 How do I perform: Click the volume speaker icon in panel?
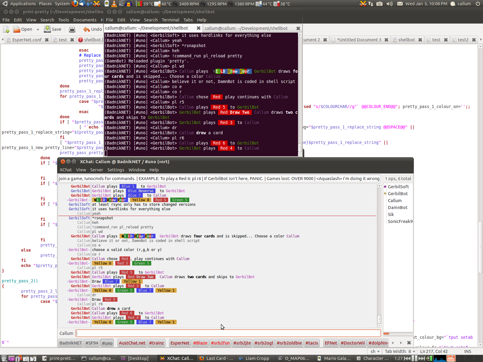(389, 4)
